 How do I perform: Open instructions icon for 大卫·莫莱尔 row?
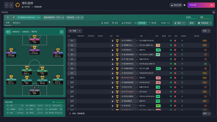[x=113, y=41]
